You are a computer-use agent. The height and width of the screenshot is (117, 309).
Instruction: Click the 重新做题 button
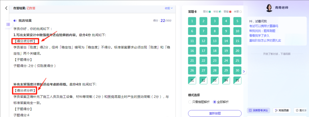(x=215, y=114)
